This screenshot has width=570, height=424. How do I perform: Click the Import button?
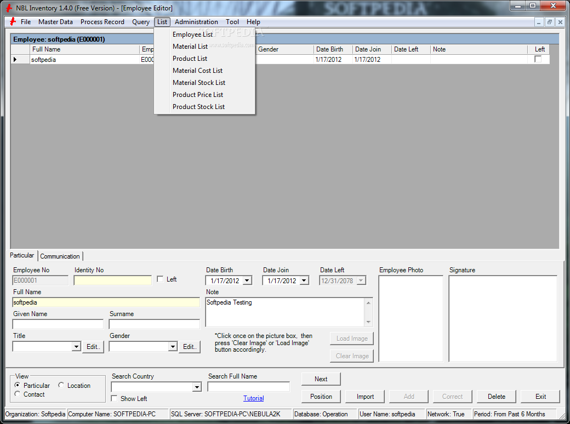point(365,397)
